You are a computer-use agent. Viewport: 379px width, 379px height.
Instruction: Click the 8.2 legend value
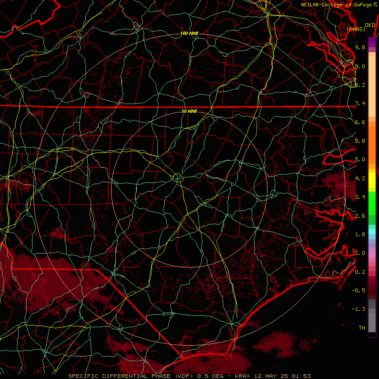coord(360,85)
